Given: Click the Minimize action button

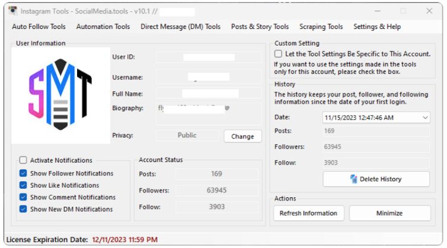Looking at the screenshot, I should [389, 213].
